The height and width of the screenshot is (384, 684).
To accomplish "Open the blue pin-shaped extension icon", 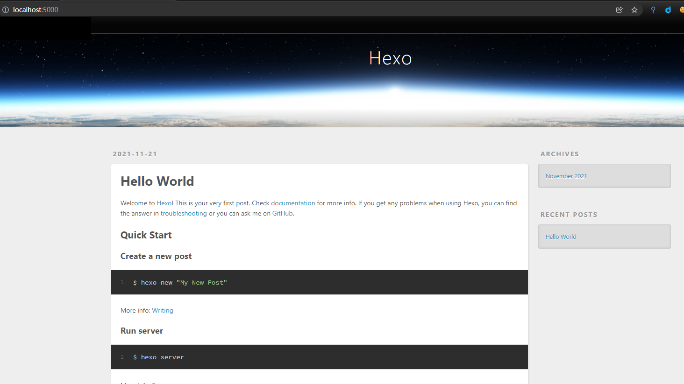I will tap(653, 10).
